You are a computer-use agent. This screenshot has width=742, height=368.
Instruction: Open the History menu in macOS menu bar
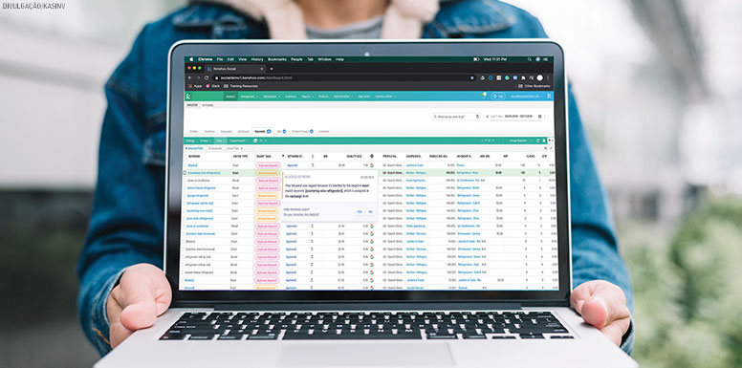(257, 59)
